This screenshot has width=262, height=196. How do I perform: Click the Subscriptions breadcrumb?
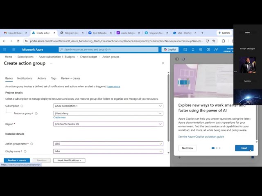(x=25, y=57)
